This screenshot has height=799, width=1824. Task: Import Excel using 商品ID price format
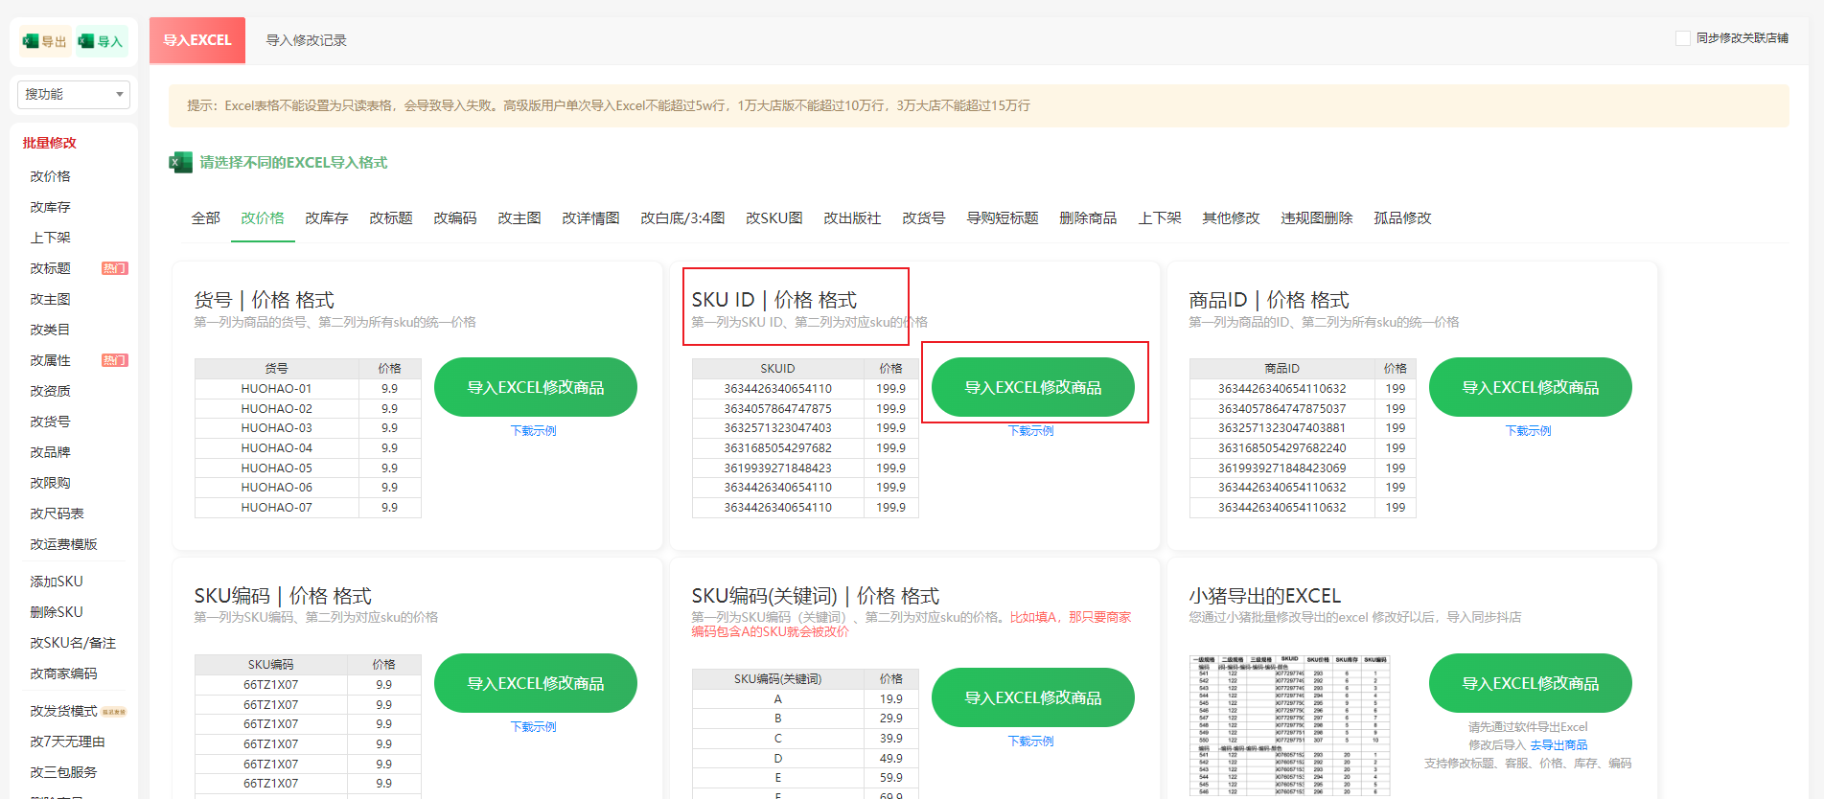(1530, 387)
